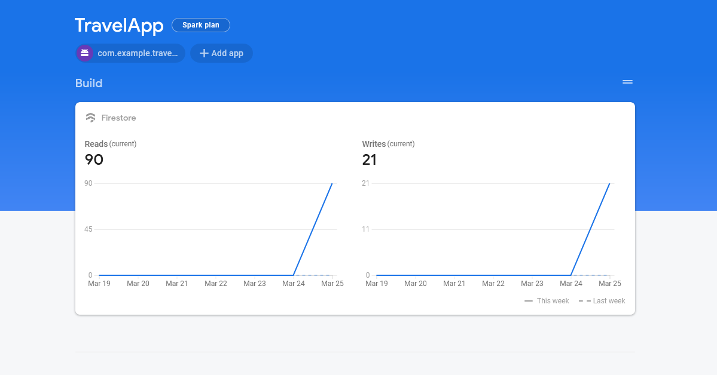Open the Spark plan details
The image size is (717, 375).
coord(200,25)
